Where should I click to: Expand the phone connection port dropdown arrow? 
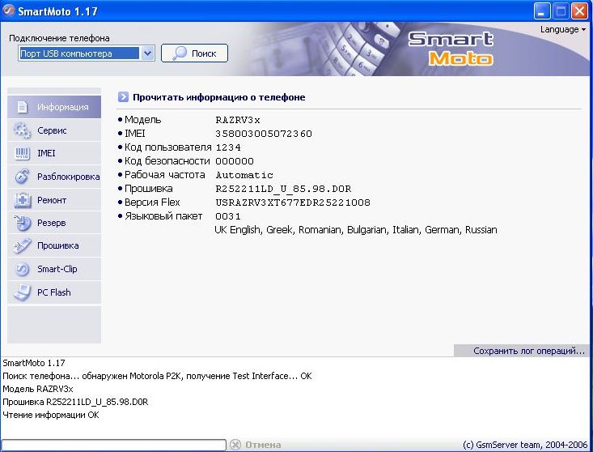[x=147, y=53]
